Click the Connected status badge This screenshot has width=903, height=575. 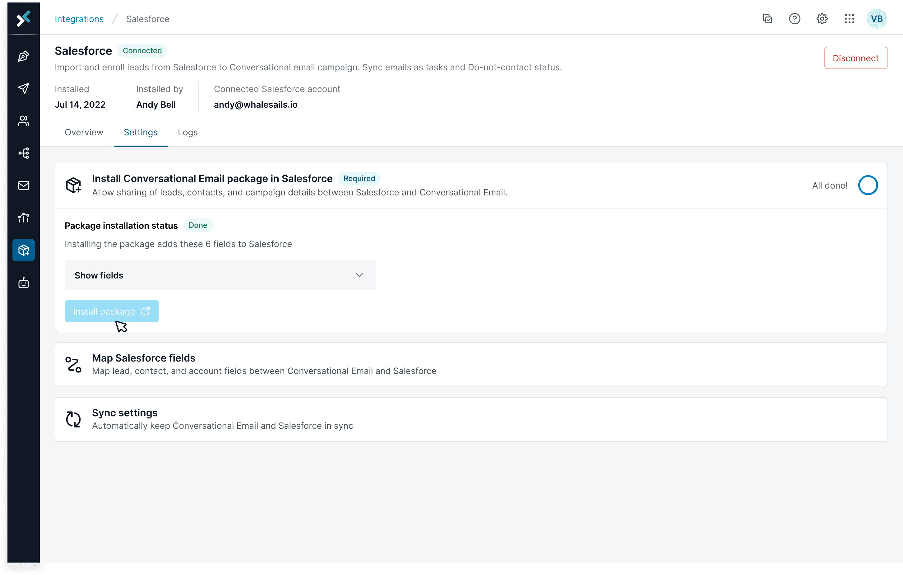coord(142,50)
